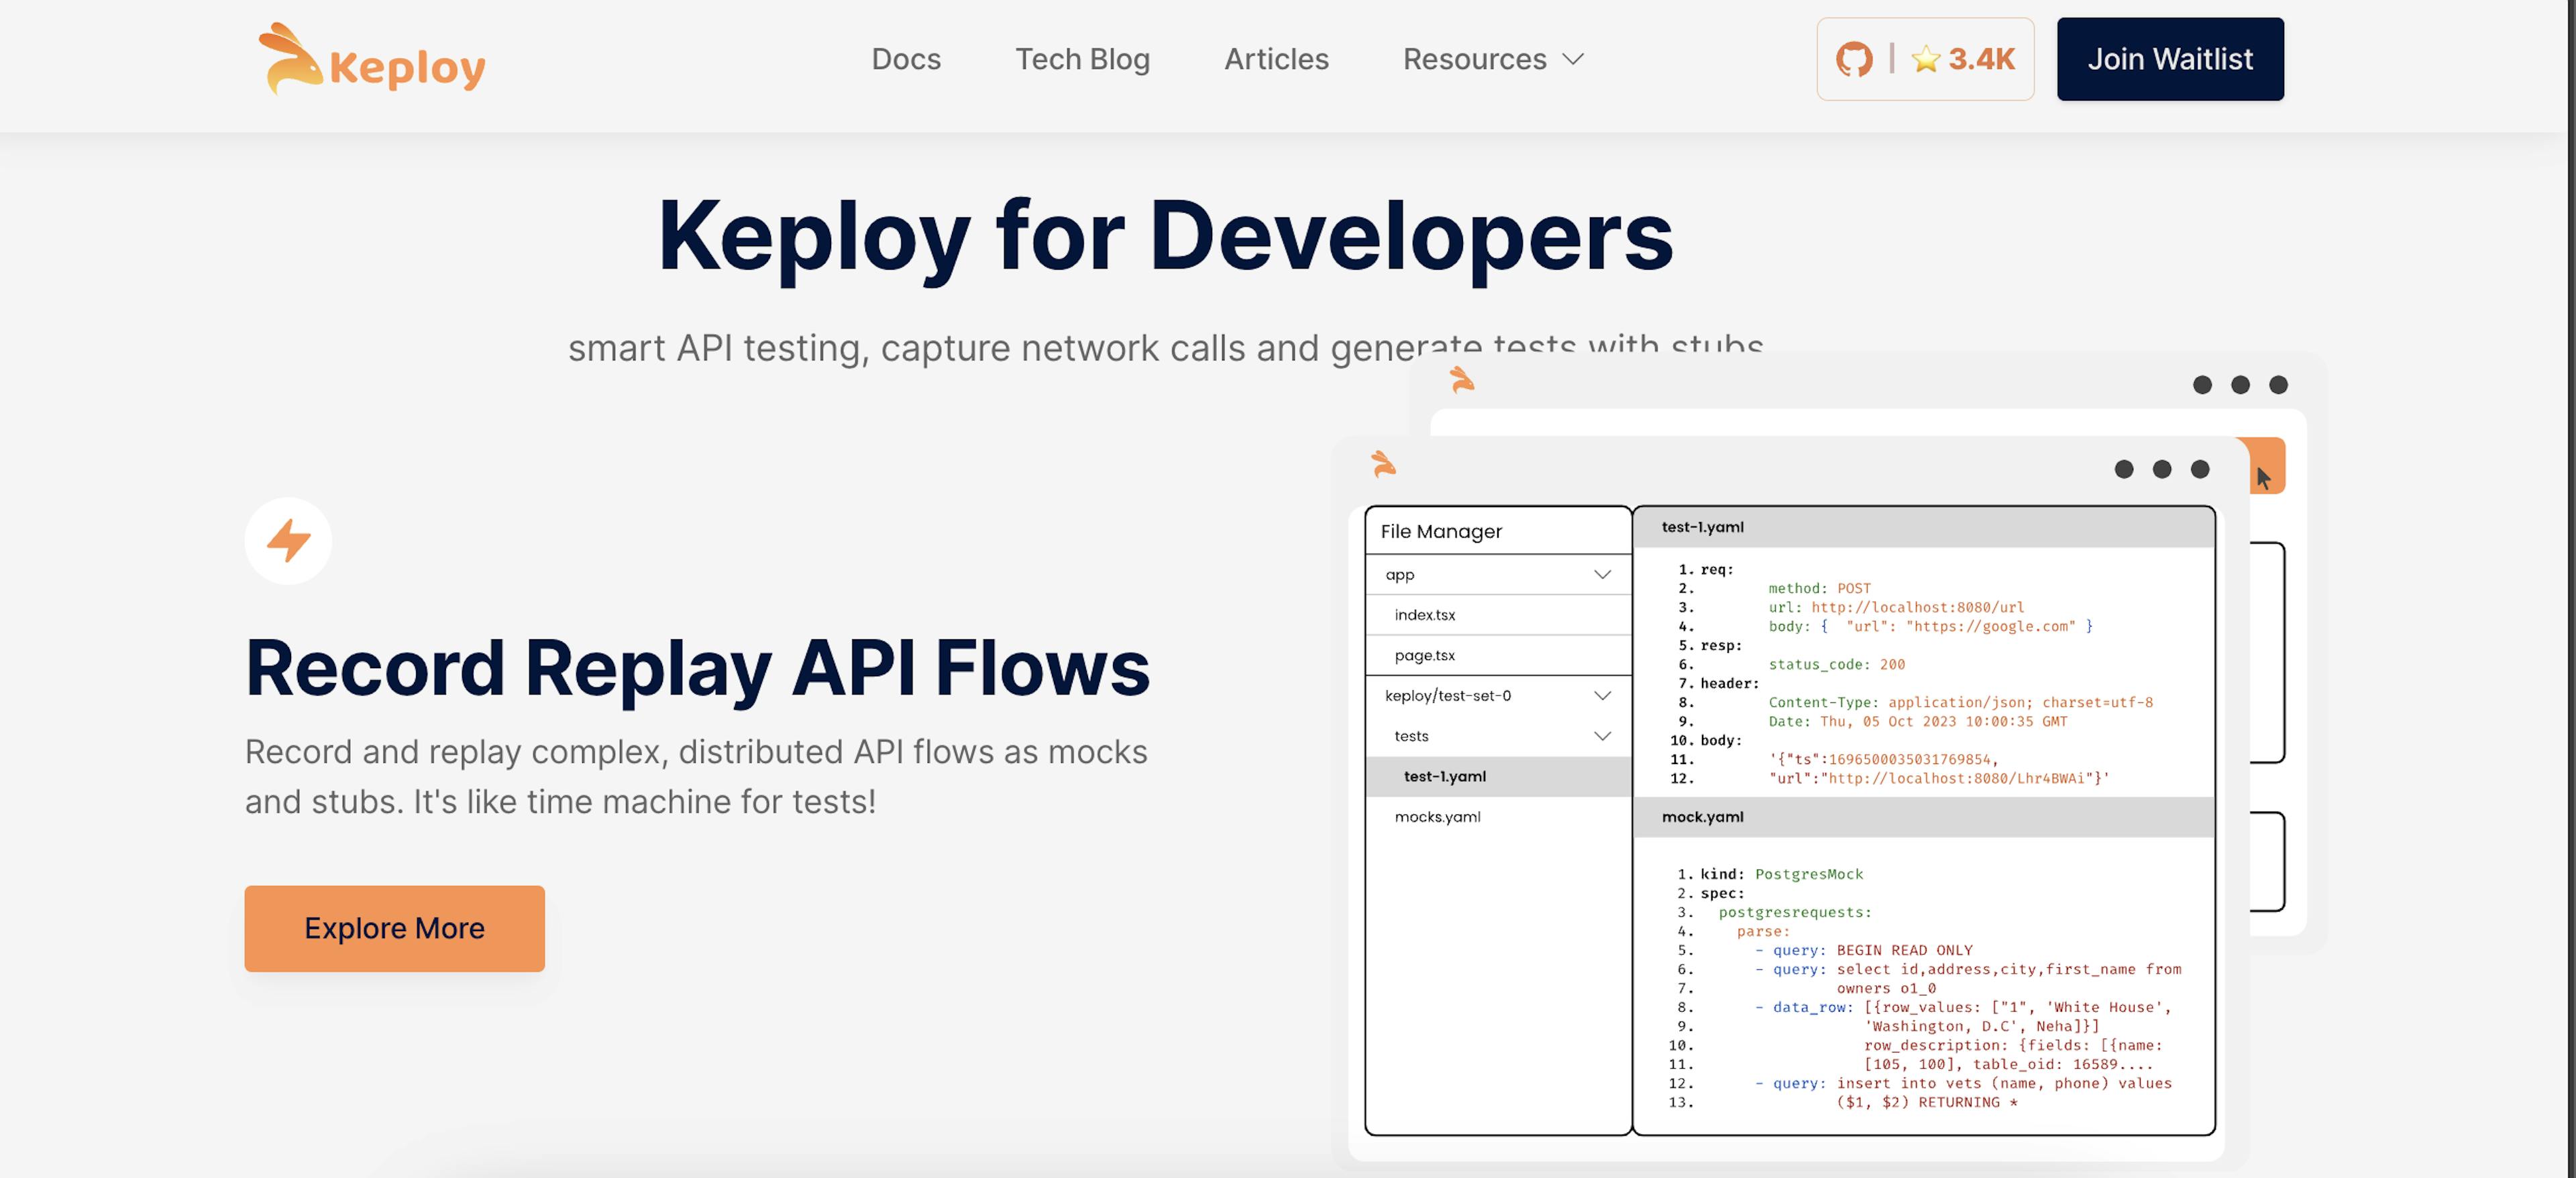Click the yellow star icon
Screen dimensions: 2576x1178
pos(1925,59)
